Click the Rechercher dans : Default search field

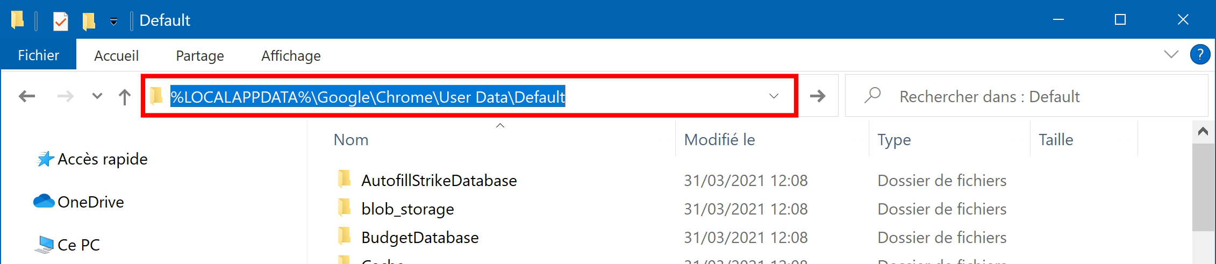pyautogui.click(x=1027, y=96)
